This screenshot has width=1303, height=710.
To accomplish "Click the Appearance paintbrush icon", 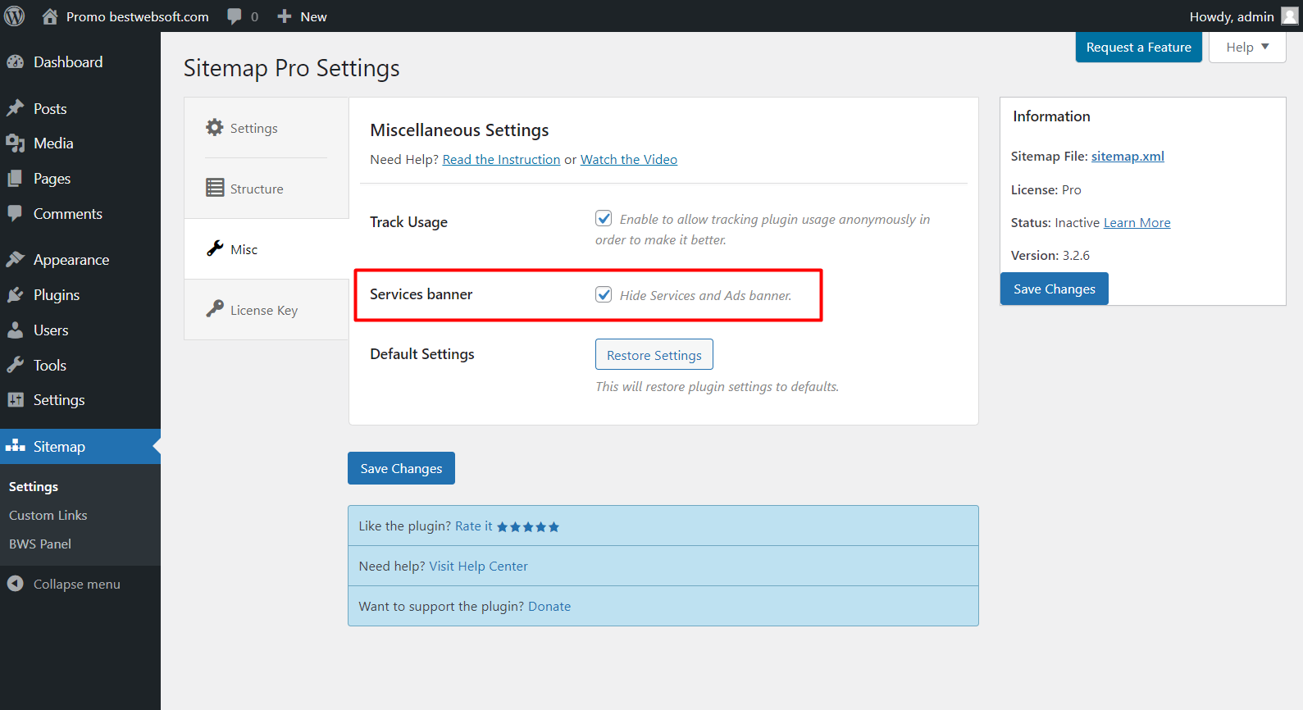I will [x=16, y=260].
